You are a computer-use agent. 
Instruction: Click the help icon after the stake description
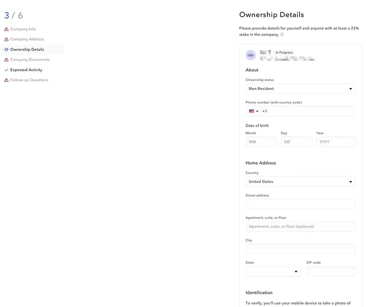[282, 35]
